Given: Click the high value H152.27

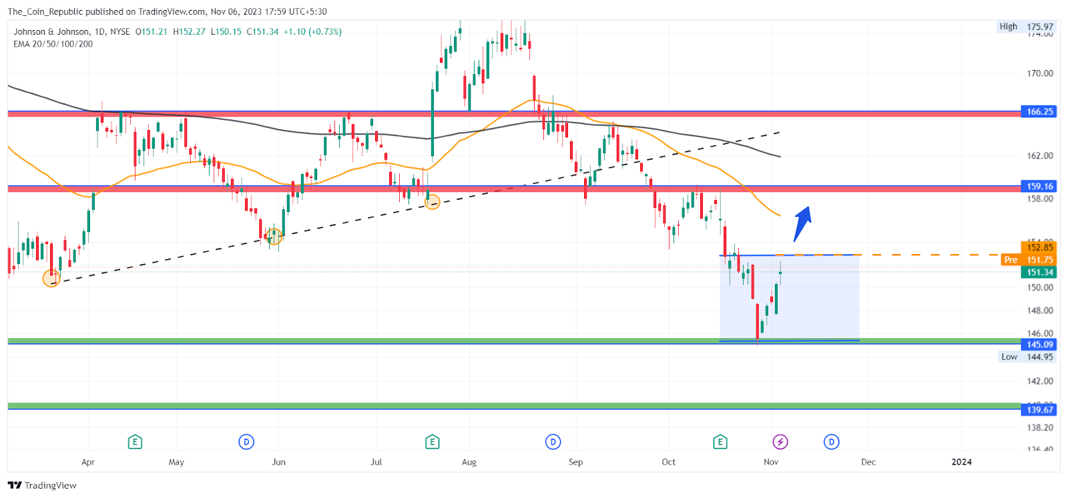Looking at the screenshot, I should 189,31.
